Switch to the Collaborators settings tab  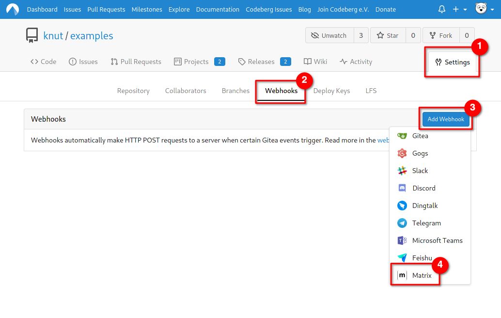(x=186, y=91)
